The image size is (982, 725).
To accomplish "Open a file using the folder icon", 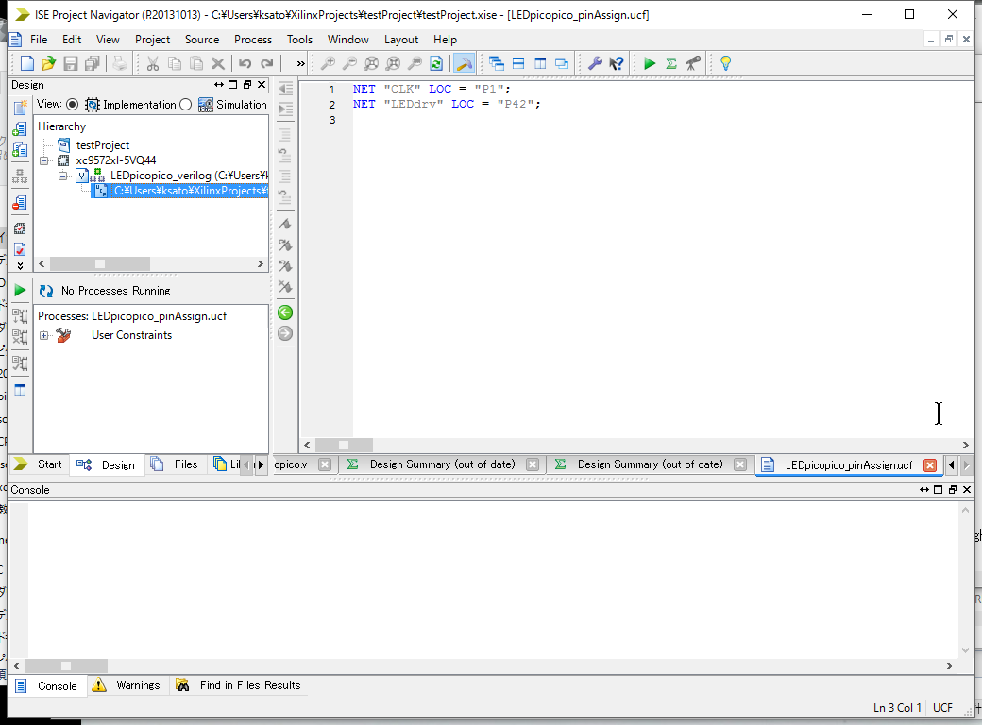I will point(48,63).
